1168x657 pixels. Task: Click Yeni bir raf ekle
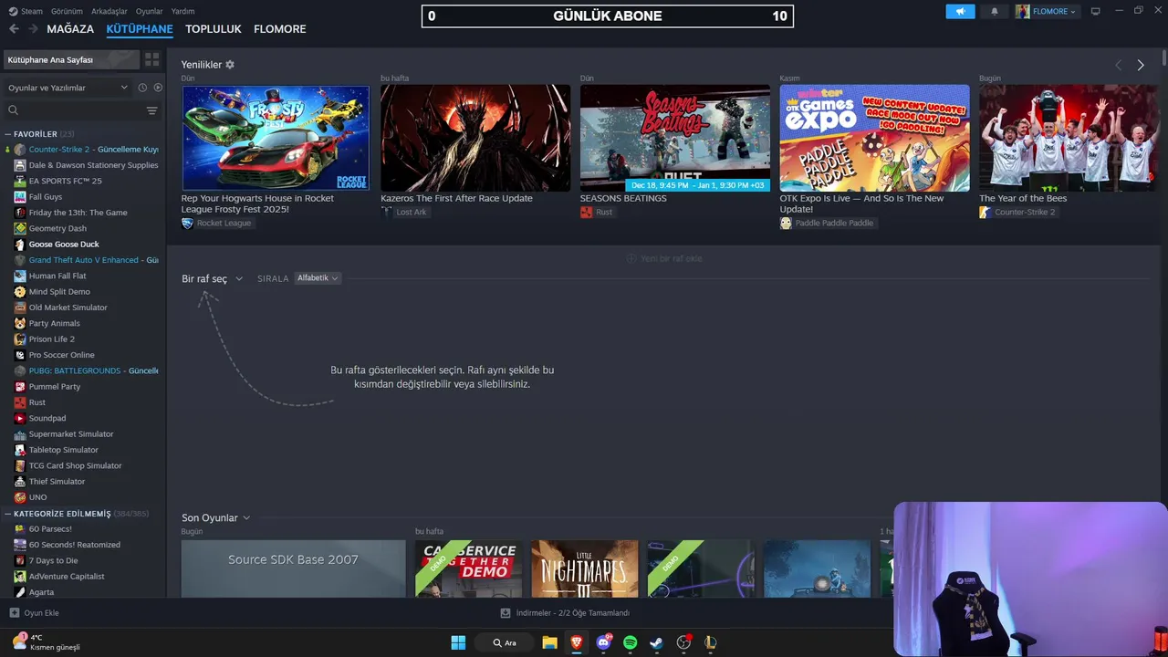[x=664, y=258]
